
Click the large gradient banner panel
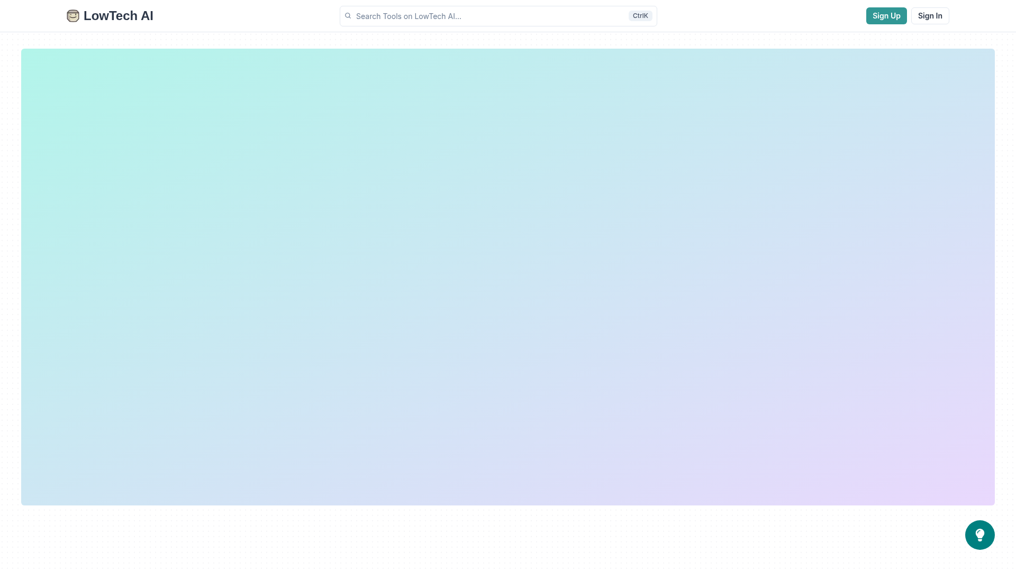[x=508, y=277]
